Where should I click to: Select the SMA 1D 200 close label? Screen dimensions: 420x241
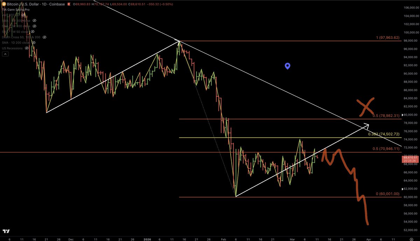click(x=16, y=42)
